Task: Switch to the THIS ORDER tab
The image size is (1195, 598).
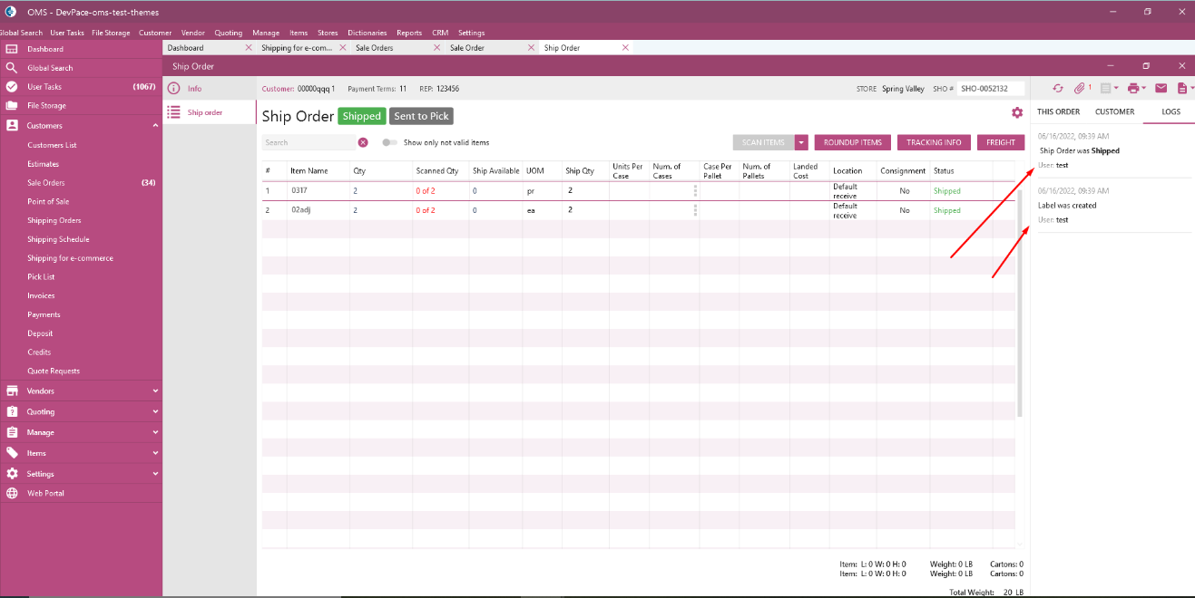Action: click(1058, 111)
